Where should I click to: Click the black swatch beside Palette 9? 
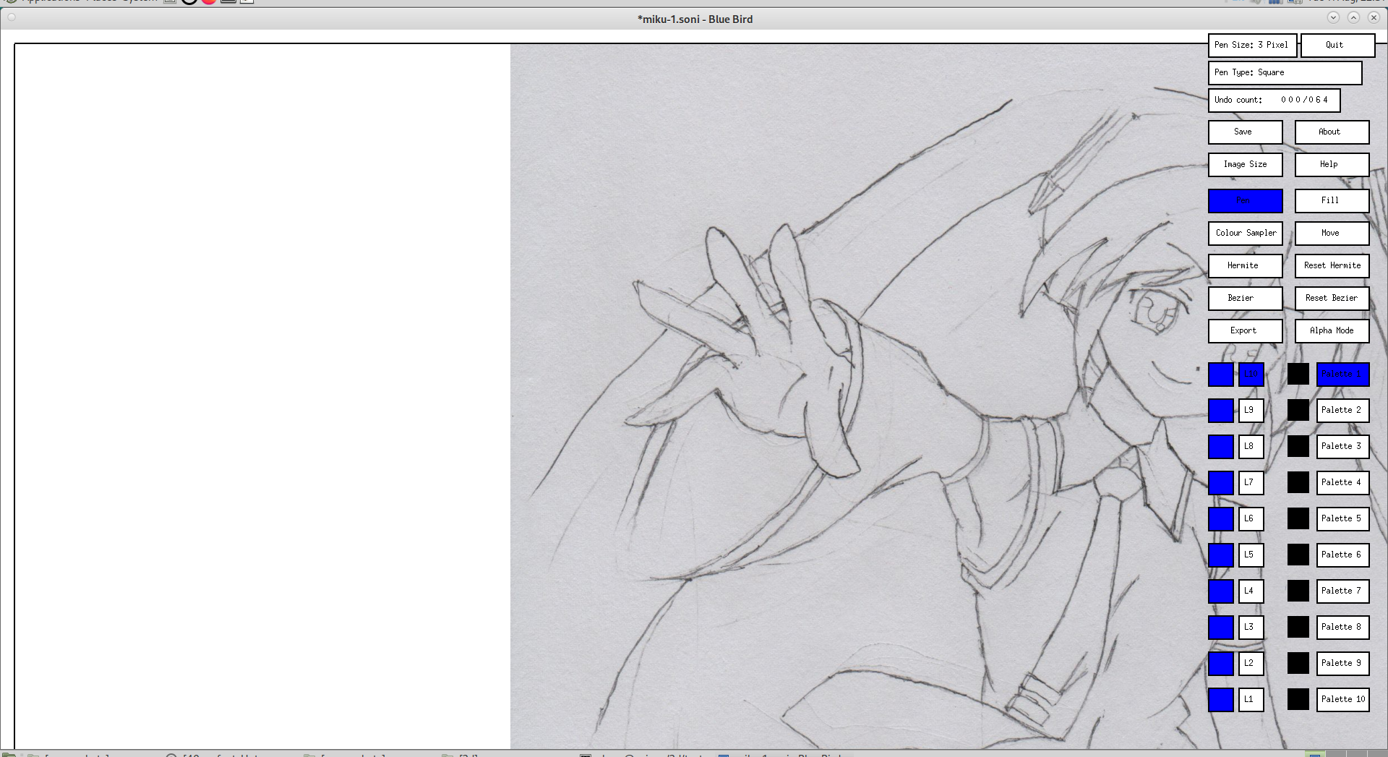point(1298,664)
